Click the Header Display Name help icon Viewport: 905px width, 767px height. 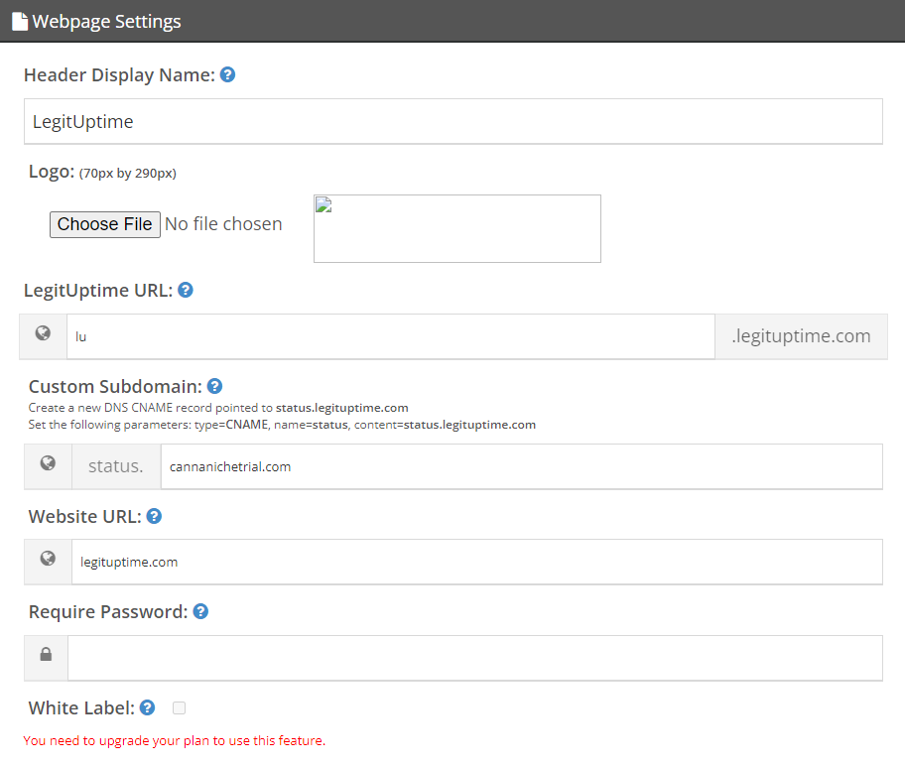(x=228, y=75)
